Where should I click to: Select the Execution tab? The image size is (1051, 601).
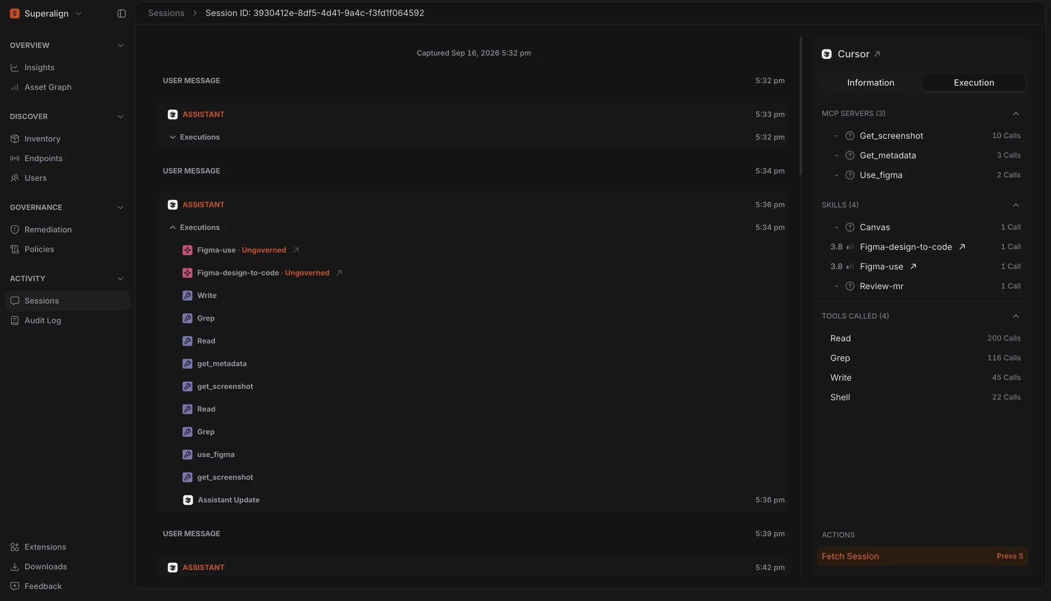[x=974, y=83]
